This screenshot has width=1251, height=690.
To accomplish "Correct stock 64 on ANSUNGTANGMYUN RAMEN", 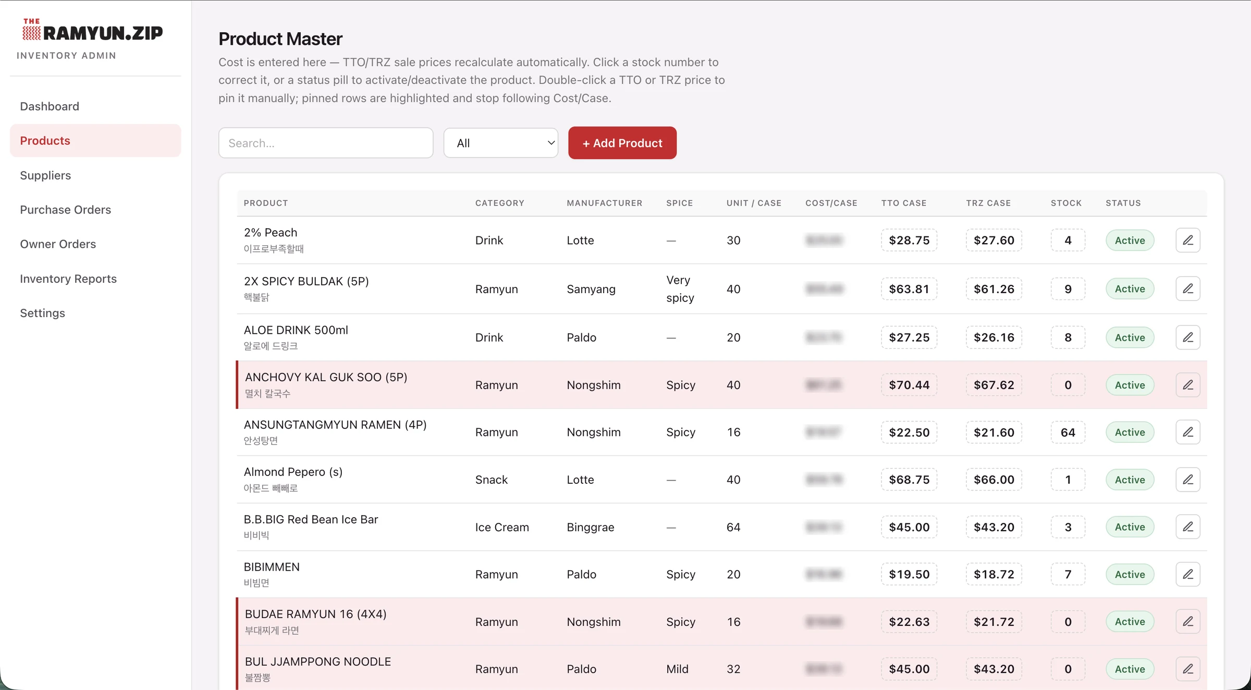I will coord(1068,432).
